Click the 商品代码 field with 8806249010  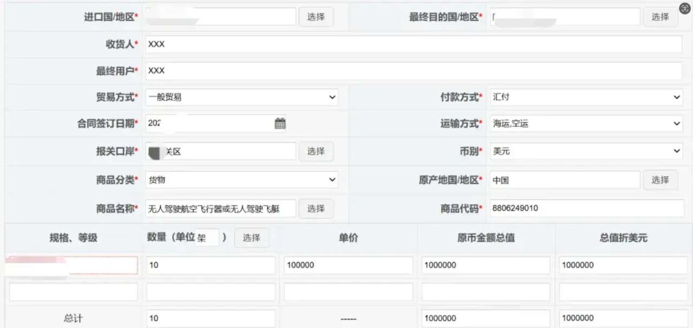pyautogui.click(x=586, y=209)
